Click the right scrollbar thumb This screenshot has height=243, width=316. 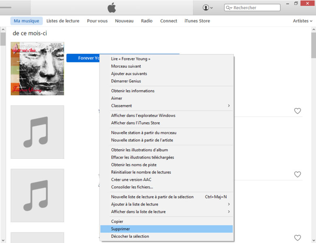(x=314, y=45)
